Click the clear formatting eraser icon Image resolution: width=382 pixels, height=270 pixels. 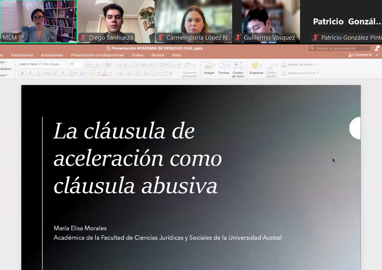108,64
